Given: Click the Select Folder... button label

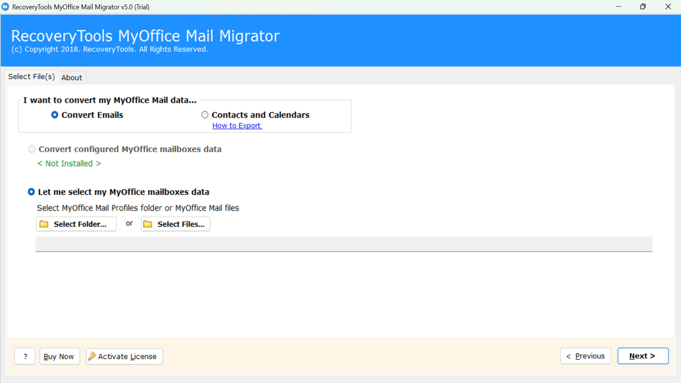Looking at the screenshot, I should pos(80,224).
